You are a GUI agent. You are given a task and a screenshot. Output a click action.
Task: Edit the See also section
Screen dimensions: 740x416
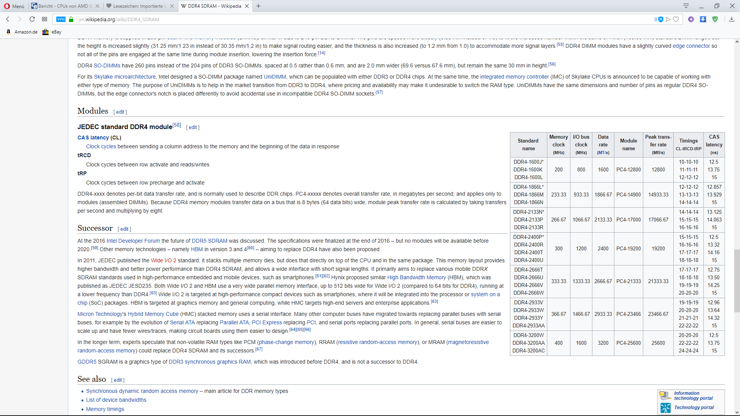[118, 380]
